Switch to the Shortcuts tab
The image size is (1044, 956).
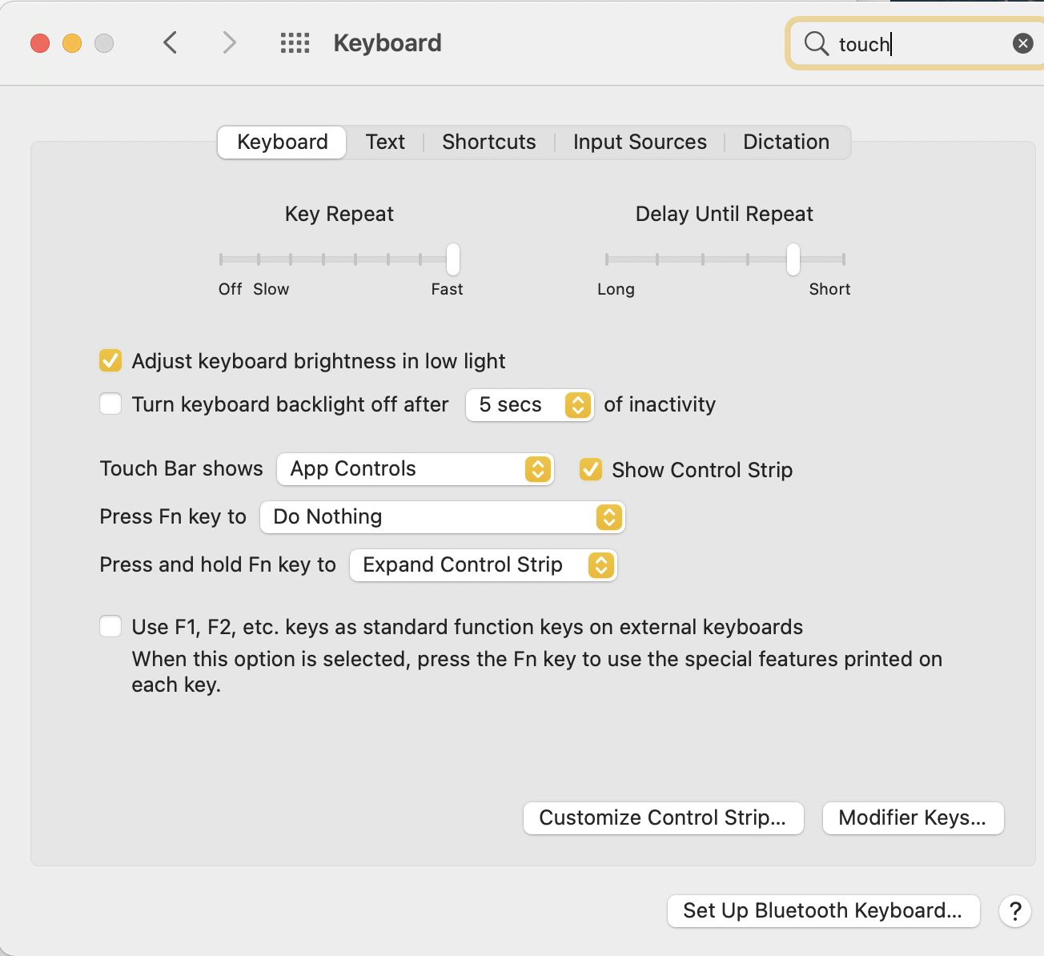pos(488,143)
